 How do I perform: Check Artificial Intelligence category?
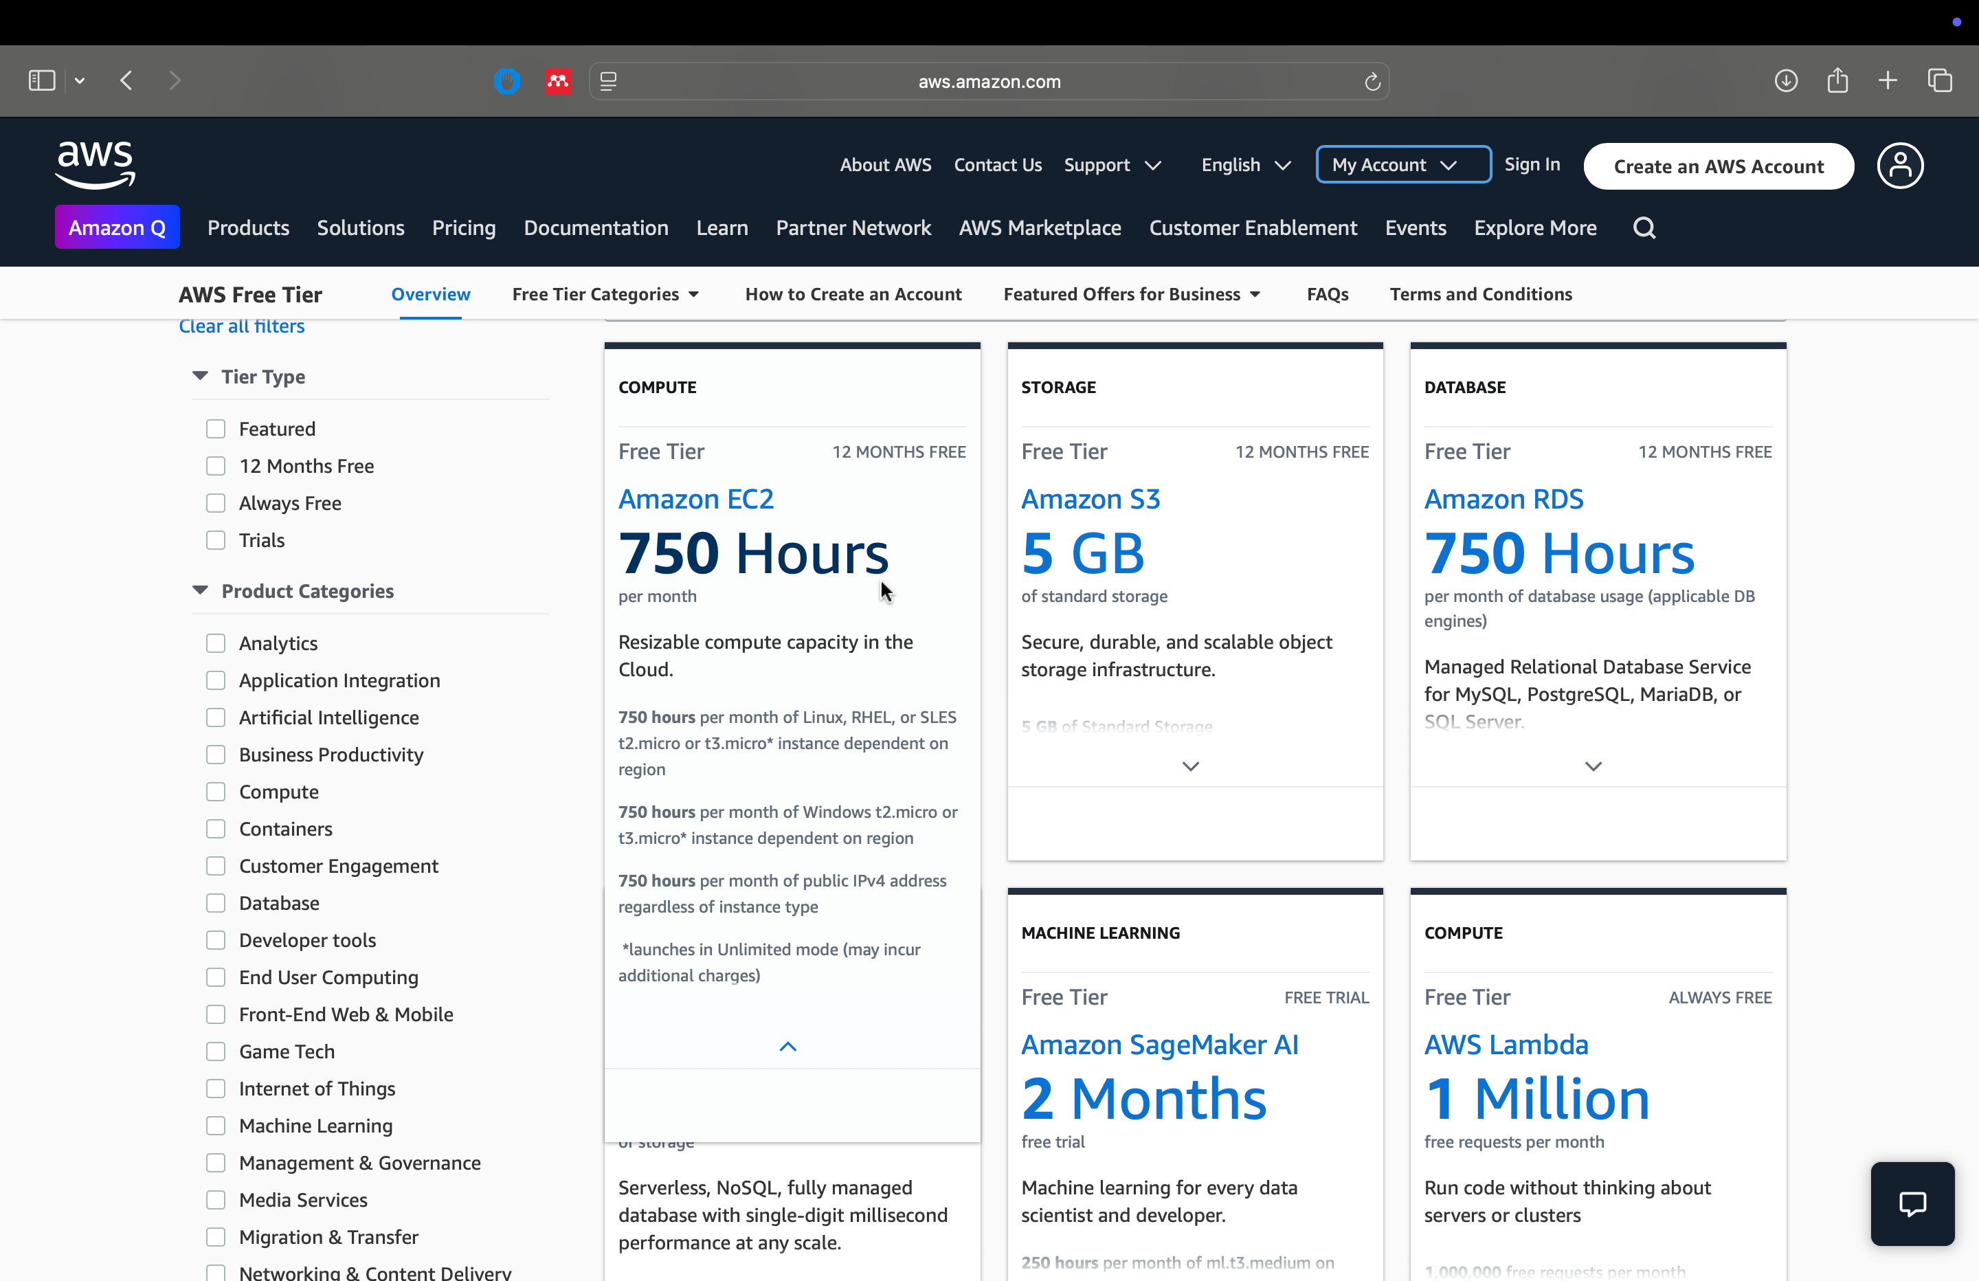tap(216, 717)
